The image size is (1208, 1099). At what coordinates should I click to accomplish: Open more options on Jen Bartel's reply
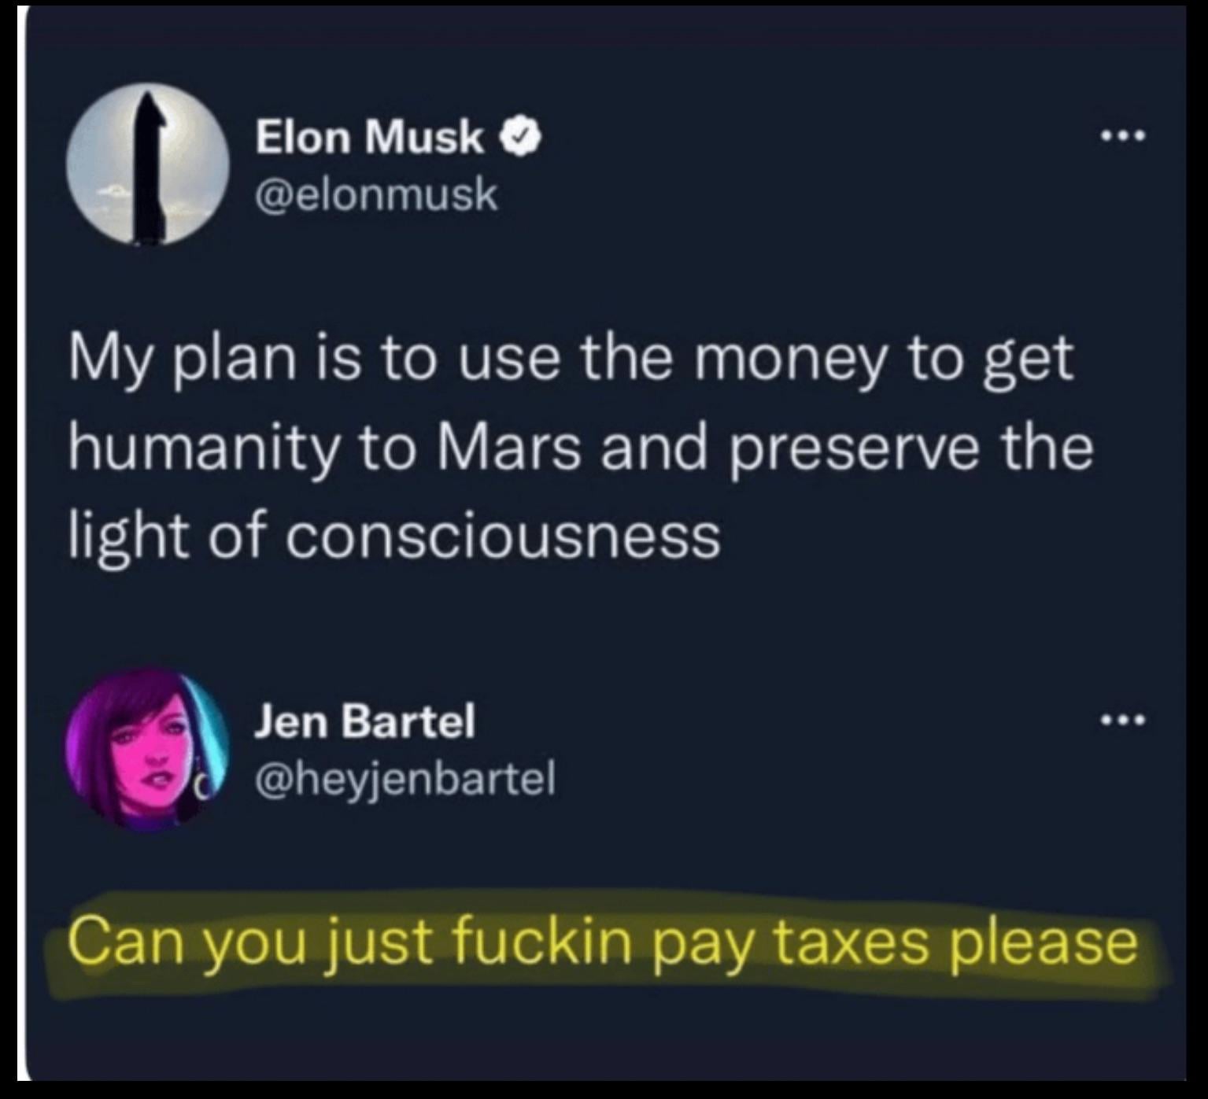pos(1125,719)
